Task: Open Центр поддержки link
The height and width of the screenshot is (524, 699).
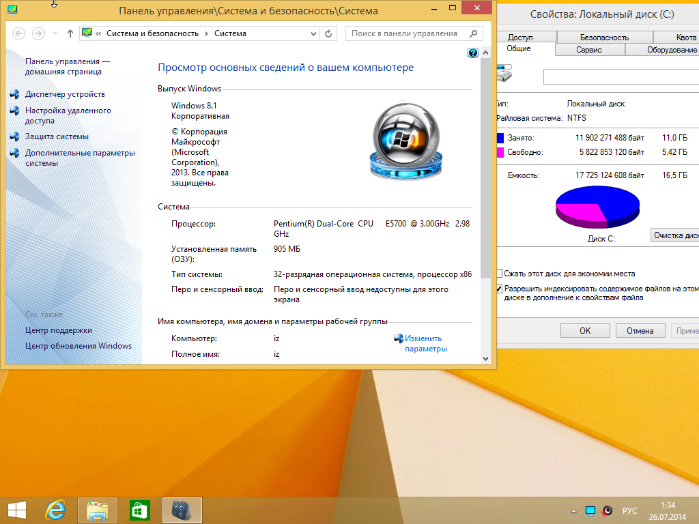Action: pyautogui.click(x=59, y=330)
